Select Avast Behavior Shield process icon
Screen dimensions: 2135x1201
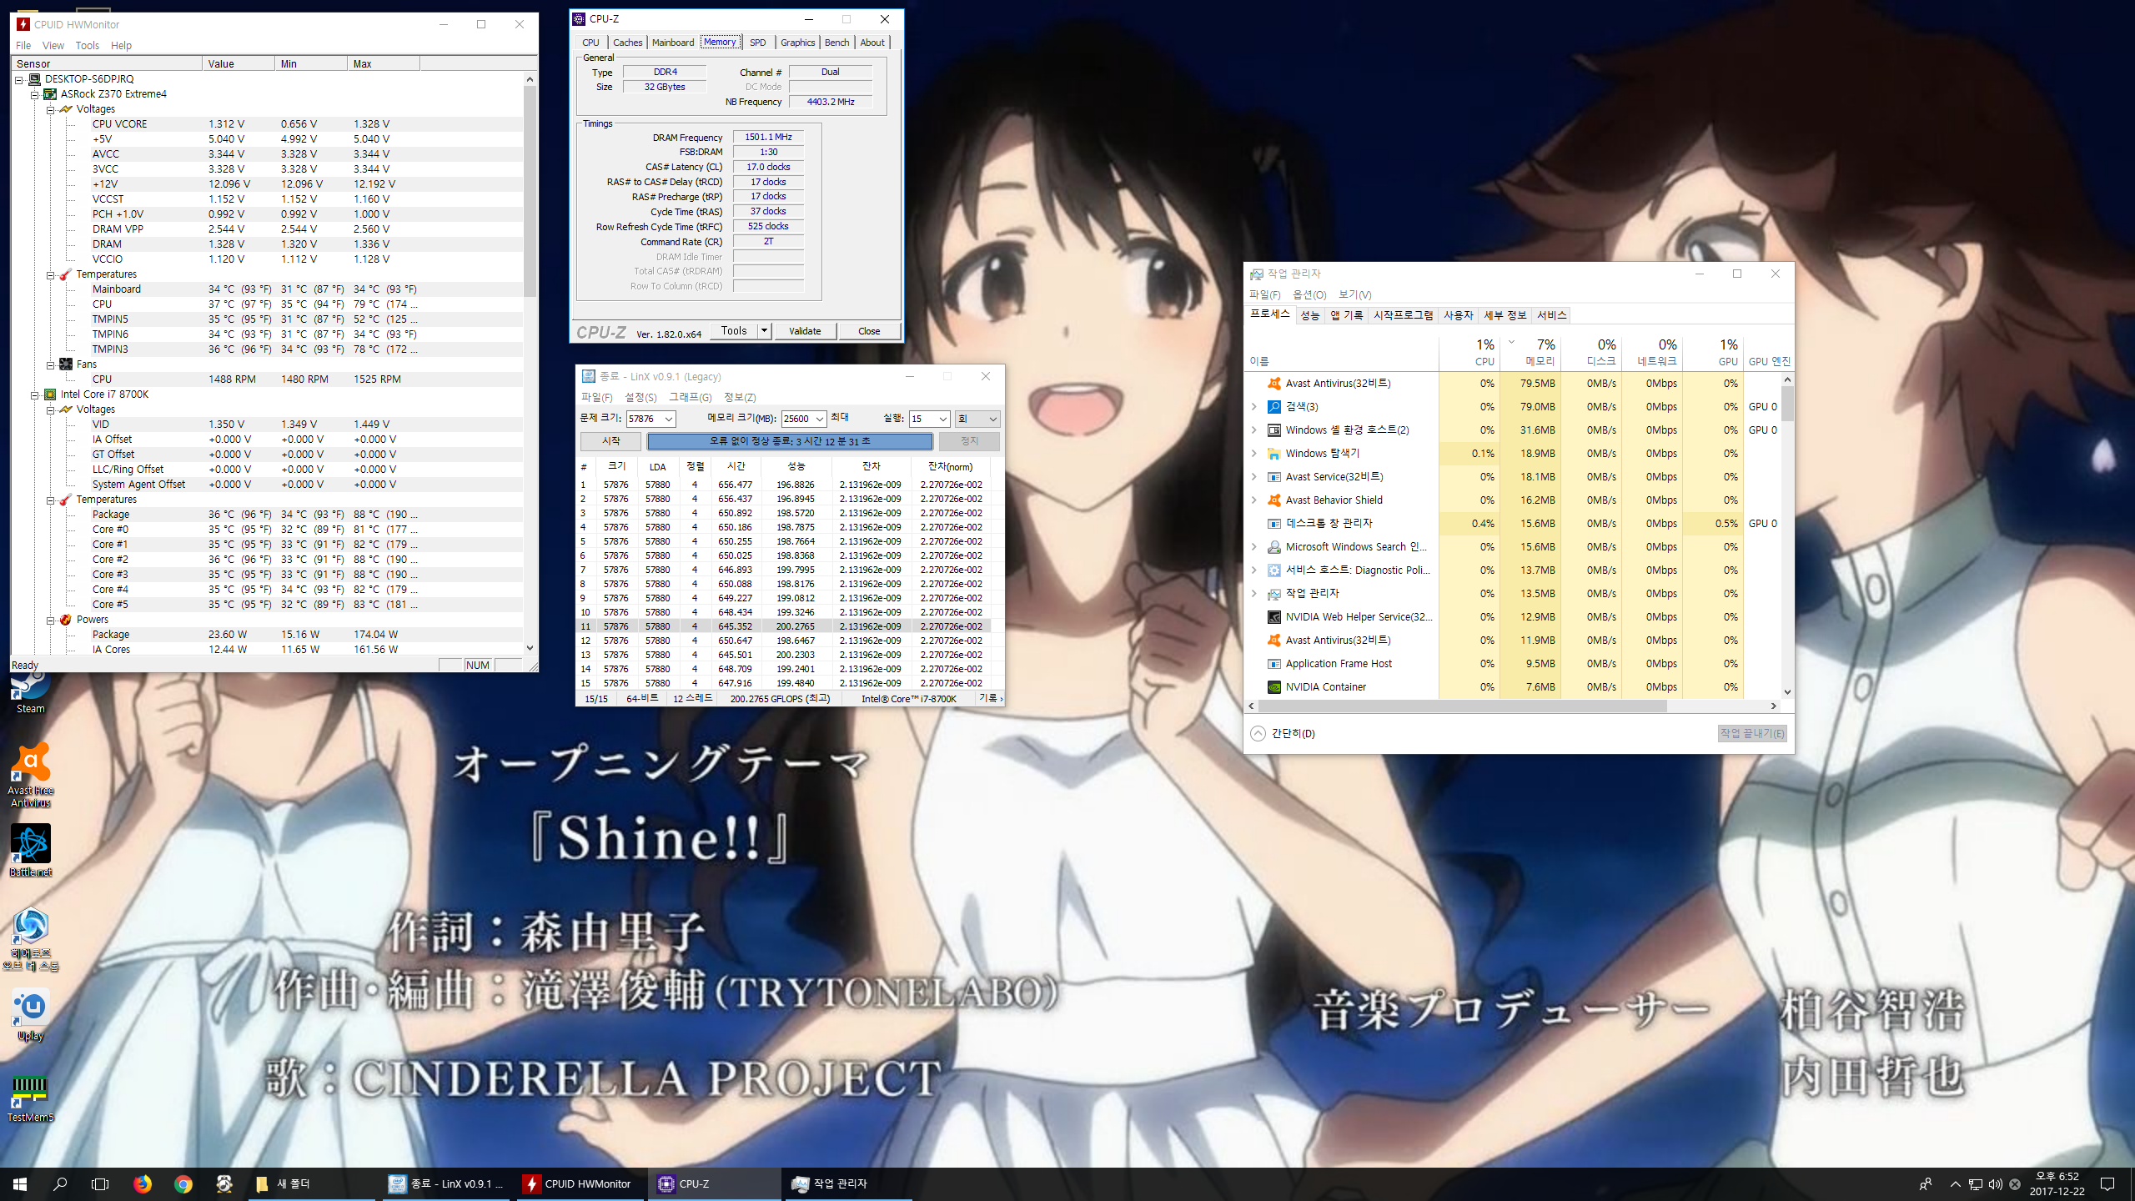[x=1274, y=500]
